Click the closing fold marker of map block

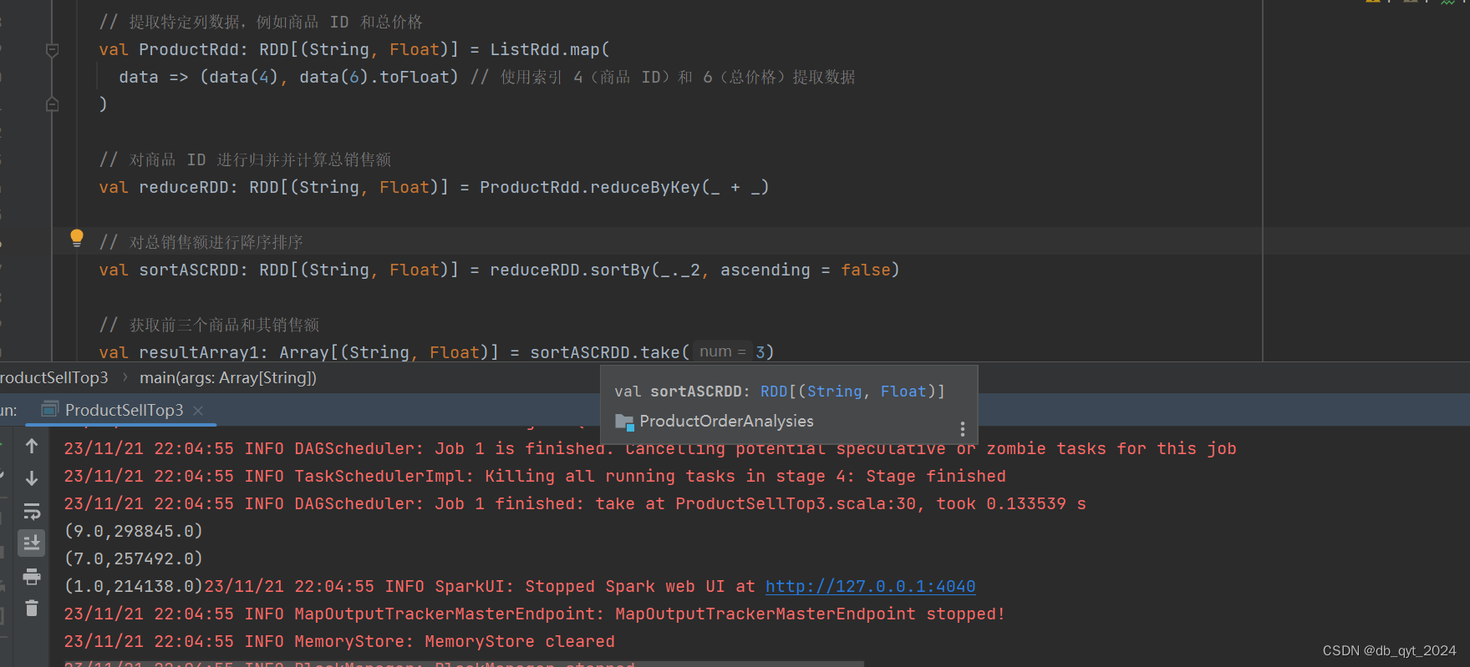coord(52,104)
